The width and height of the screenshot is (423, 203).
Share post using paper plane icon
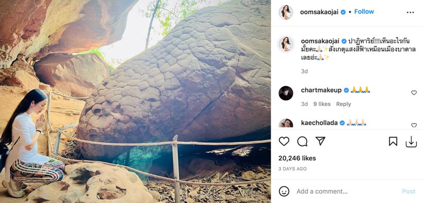click(x=320, y=141)
